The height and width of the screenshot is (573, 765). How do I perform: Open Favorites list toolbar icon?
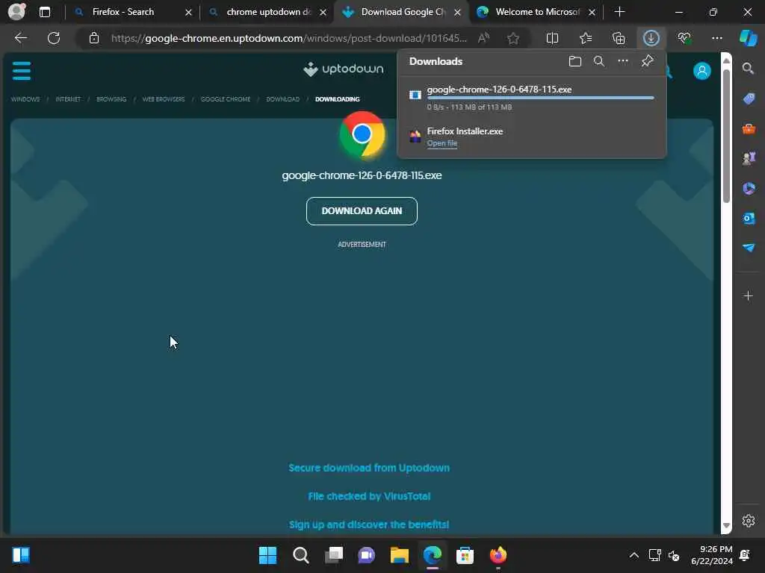click(586, 38)
